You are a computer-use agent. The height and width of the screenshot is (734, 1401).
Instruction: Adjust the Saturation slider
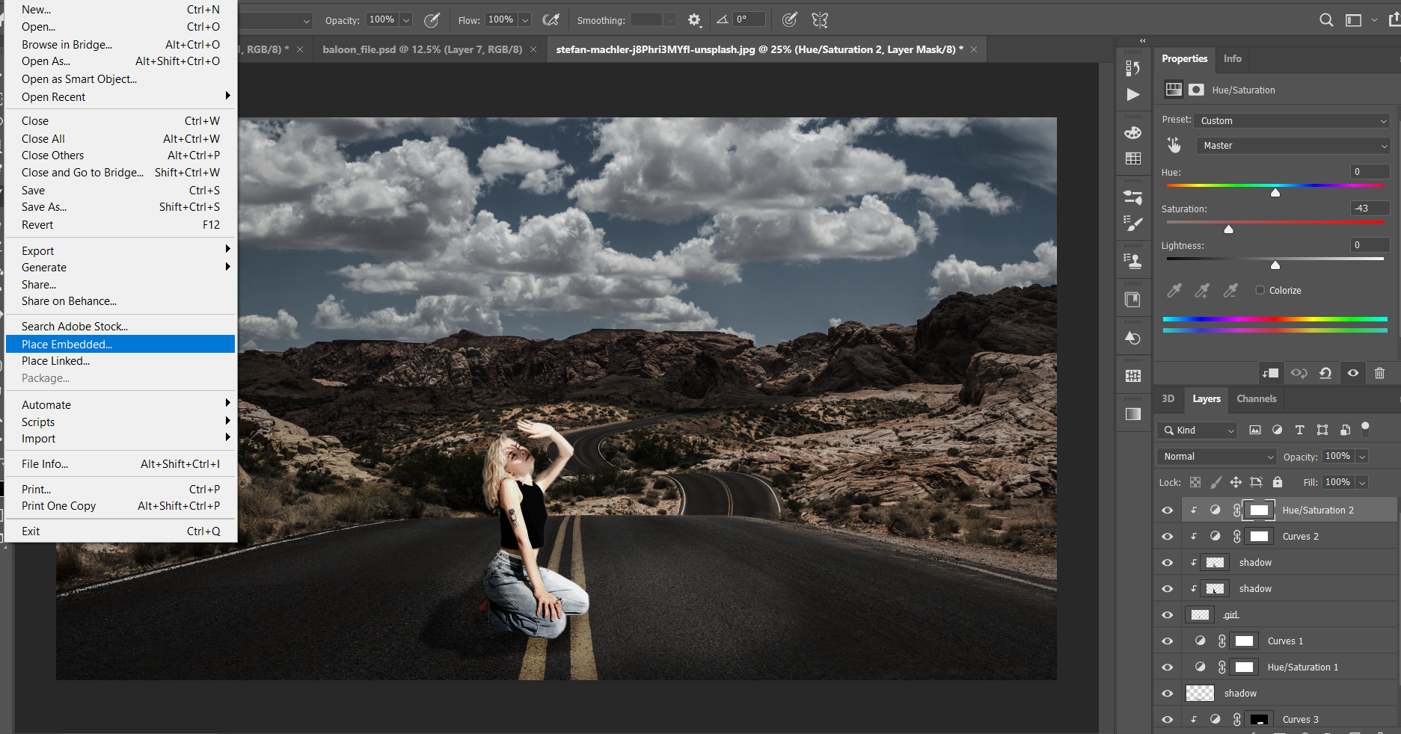(1228, 229)
